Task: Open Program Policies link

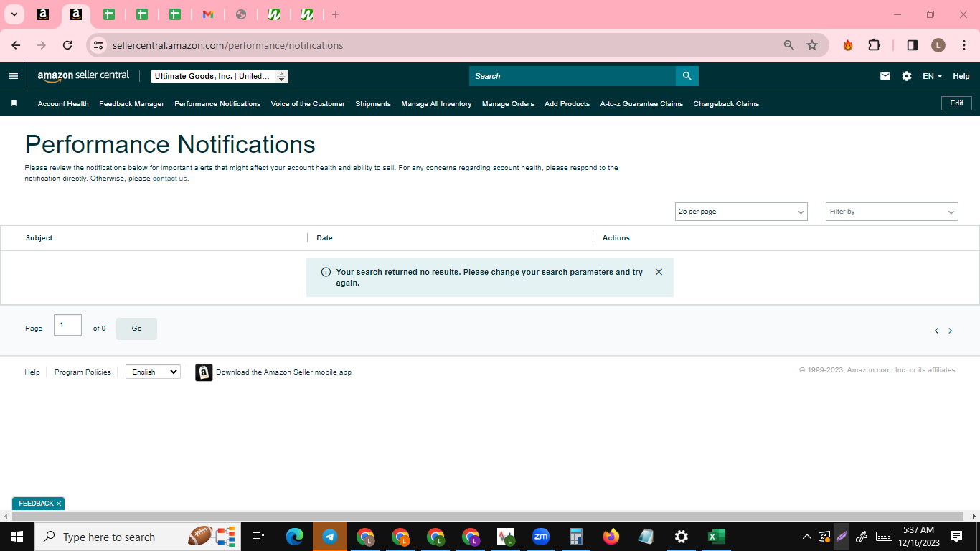Action: click(x=83, y=372)
